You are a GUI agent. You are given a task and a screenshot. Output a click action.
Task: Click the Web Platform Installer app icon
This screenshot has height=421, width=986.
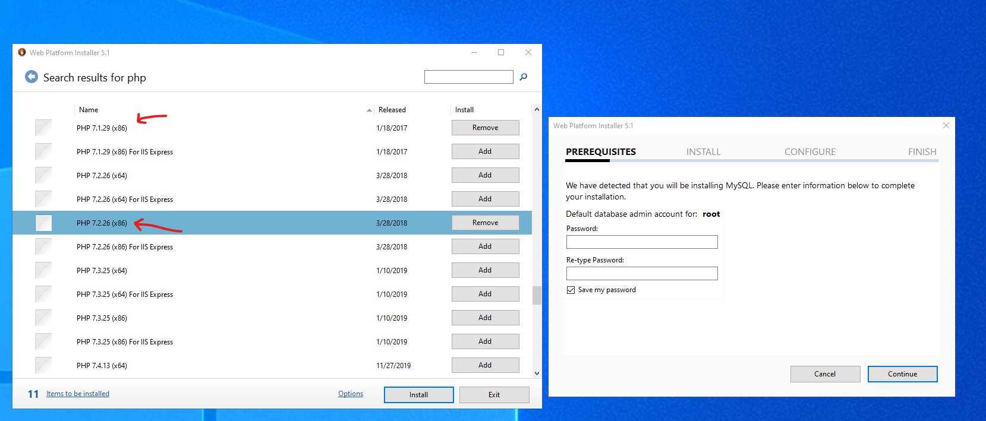click(22, 52)
